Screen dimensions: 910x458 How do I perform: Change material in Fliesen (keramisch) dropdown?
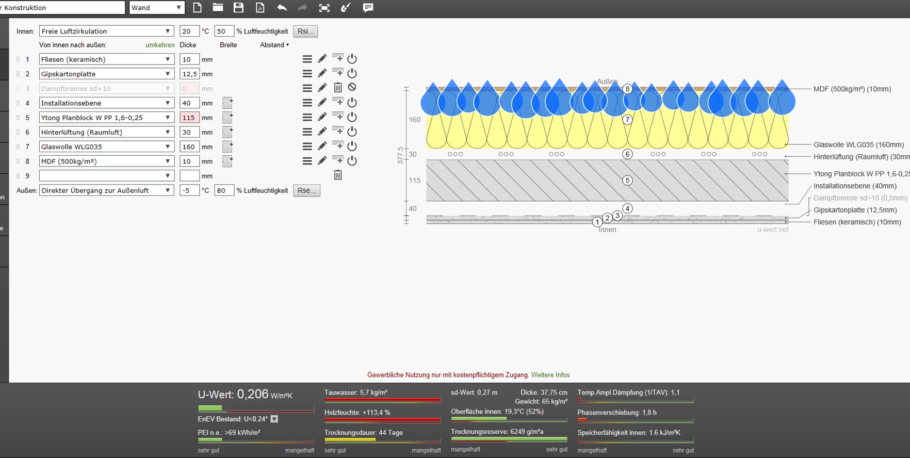[x=106, y=59]
